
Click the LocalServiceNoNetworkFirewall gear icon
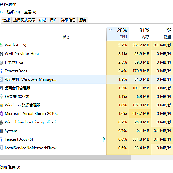[1, 148]
